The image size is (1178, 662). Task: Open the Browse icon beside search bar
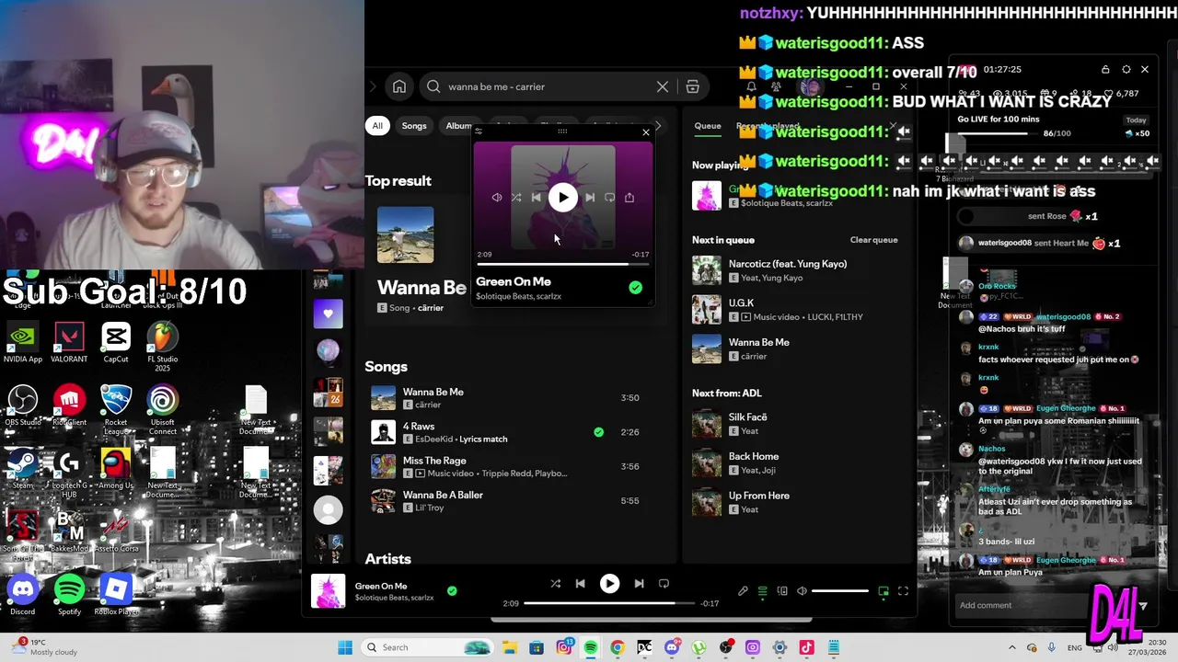692,86
